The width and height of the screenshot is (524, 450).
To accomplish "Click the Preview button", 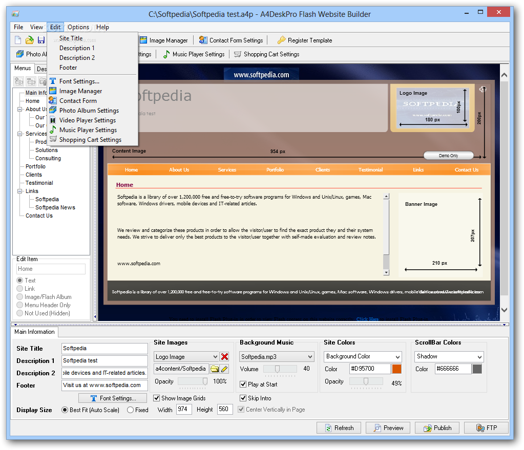I will 388,428.
